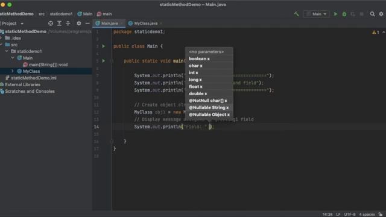Open Project panel options gear
Viewport: 386px width, 217px height.
[79, 24]
